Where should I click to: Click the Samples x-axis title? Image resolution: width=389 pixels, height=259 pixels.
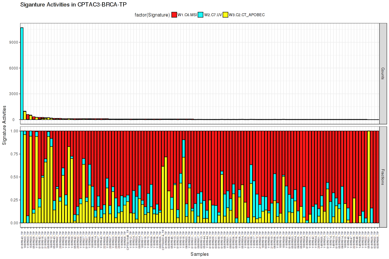[200, 254]
